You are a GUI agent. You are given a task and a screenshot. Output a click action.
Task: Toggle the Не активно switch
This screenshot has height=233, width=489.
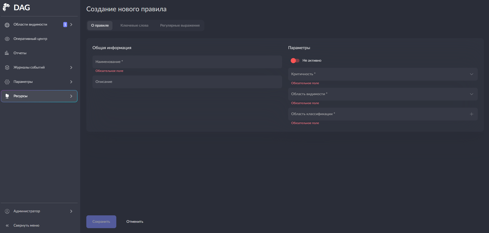(295, 61)
